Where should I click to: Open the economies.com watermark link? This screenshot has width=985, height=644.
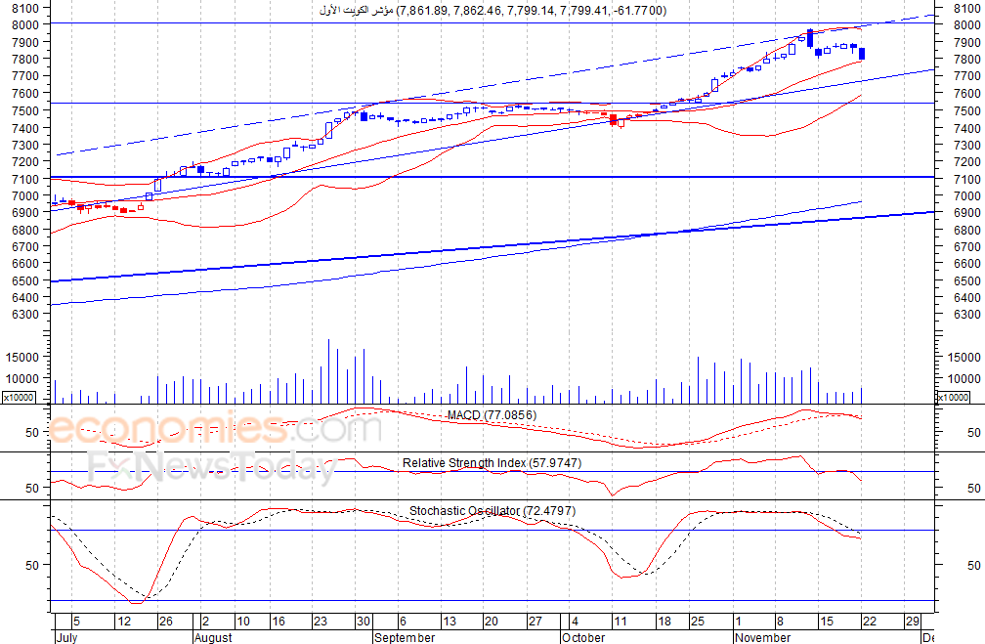tap(215, 429)
